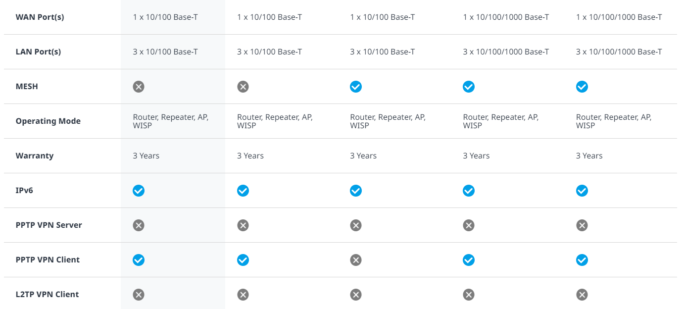Click PPTP VPN Client cross in third product column
The image size is (684, 309).
(356, 260)
